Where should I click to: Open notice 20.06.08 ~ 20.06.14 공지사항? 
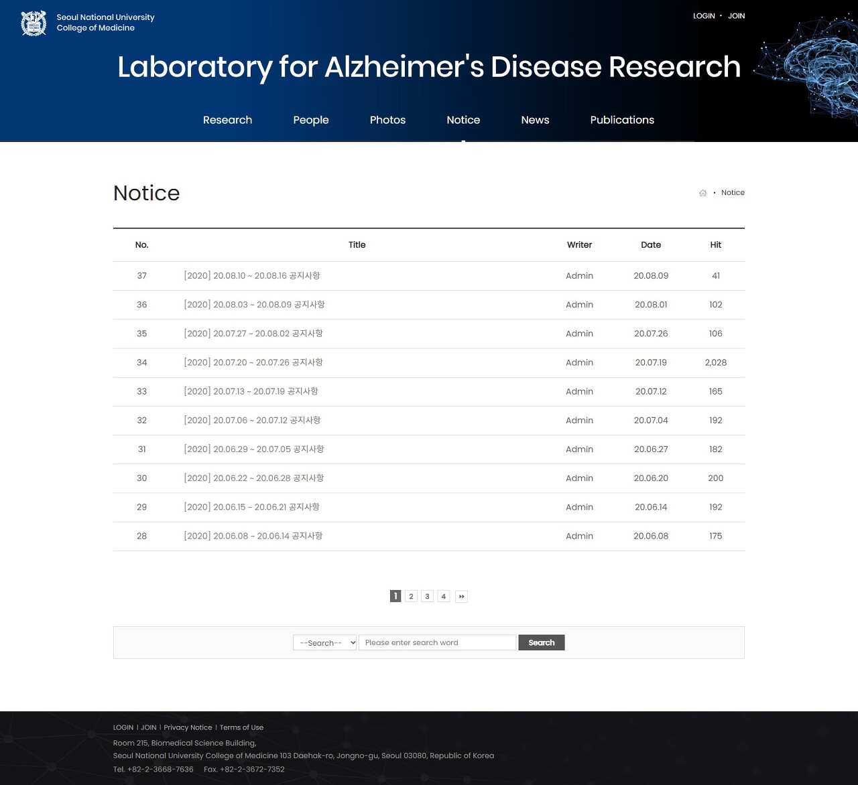click(253, 536)
